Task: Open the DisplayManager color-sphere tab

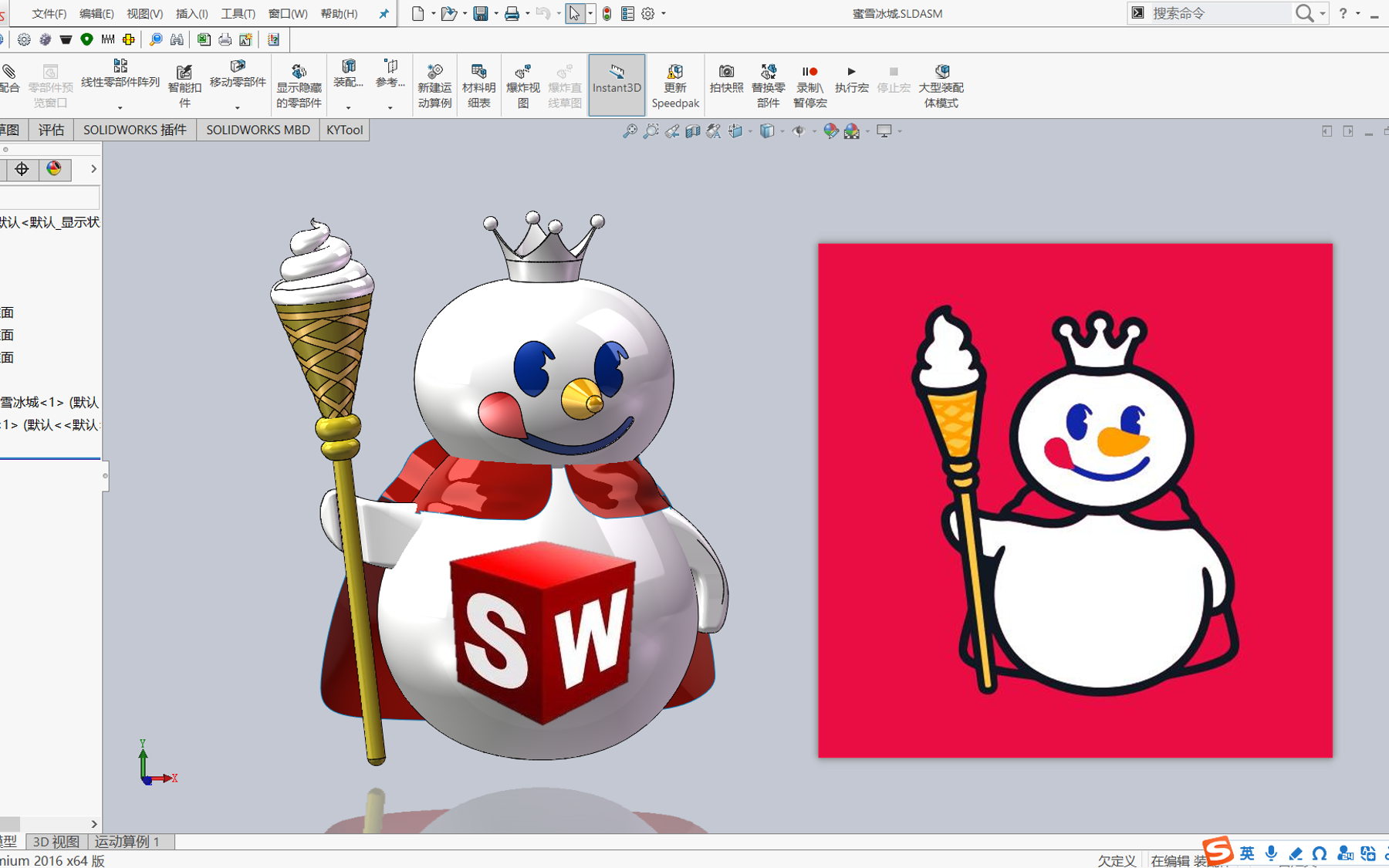Action: pos(54,169)
